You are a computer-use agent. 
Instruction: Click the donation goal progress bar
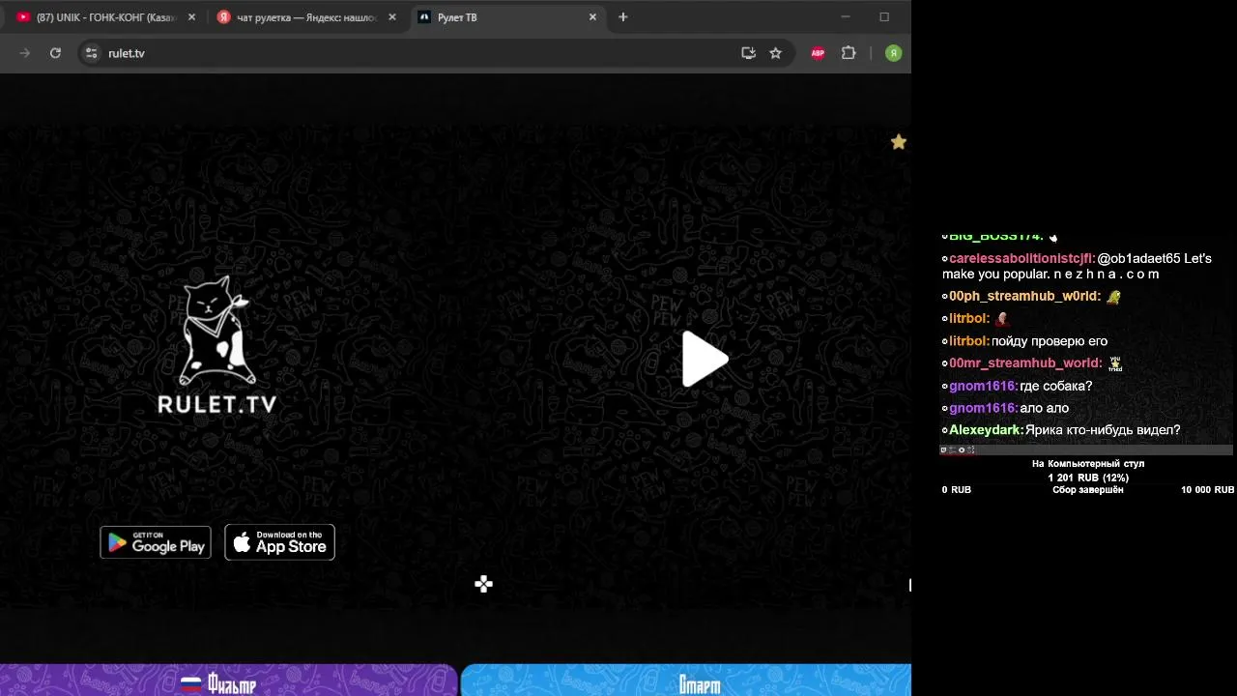pyautogui.click(x=1086, y=449)
